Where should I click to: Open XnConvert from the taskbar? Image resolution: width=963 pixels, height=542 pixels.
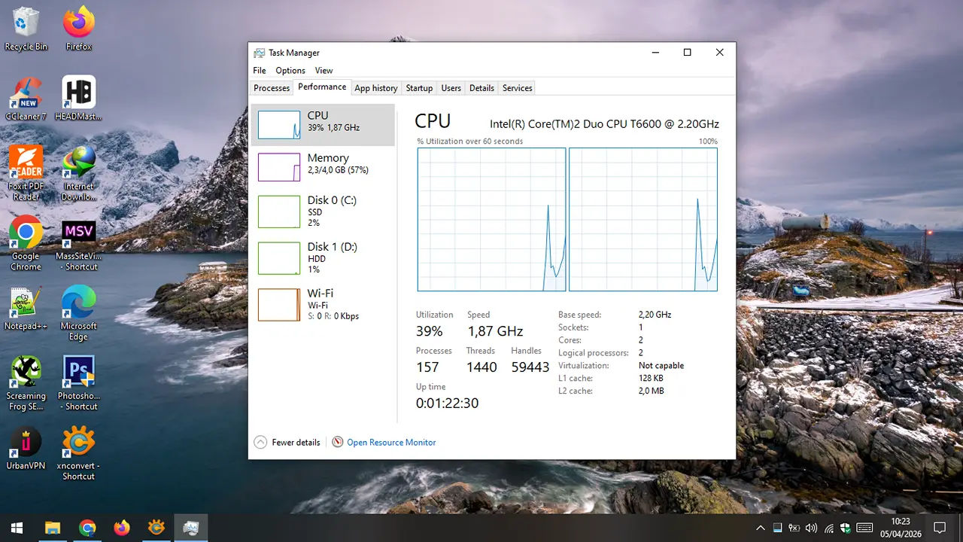(156, 528)
